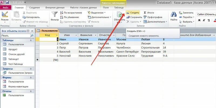Open Фамилия column header dropdown
This screenshot has height=108, width=216.
coord(96,35)
